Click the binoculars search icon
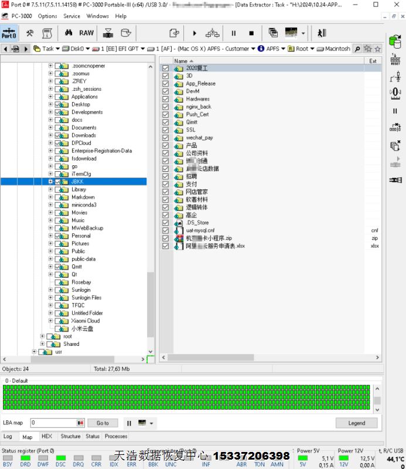The height and width of the screenshot is (469, 406). [x=69, y=33]
